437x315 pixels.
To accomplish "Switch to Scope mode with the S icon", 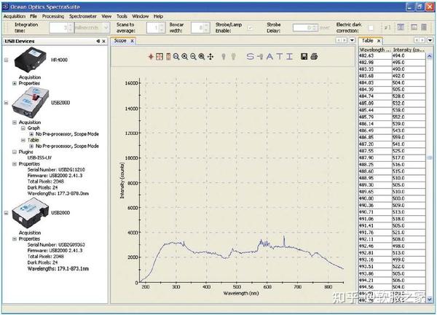I will [x=250, y=57].
